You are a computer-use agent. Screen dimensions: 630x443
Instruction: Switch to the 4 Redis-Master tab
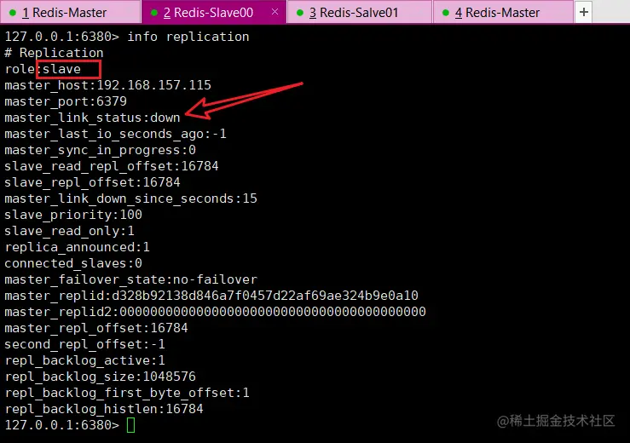(503, 13)
